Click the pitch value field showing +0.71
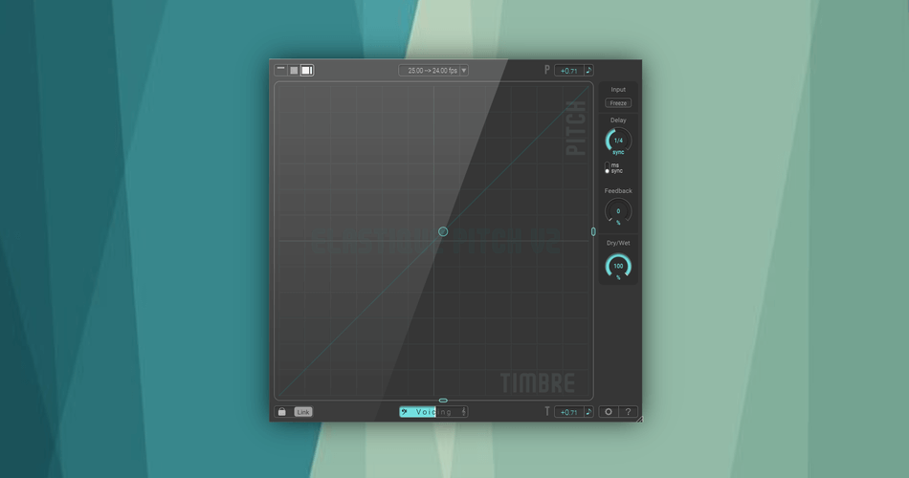Image resolution: width=909 pixels, height=478 pixels. (x=569, y=71)
